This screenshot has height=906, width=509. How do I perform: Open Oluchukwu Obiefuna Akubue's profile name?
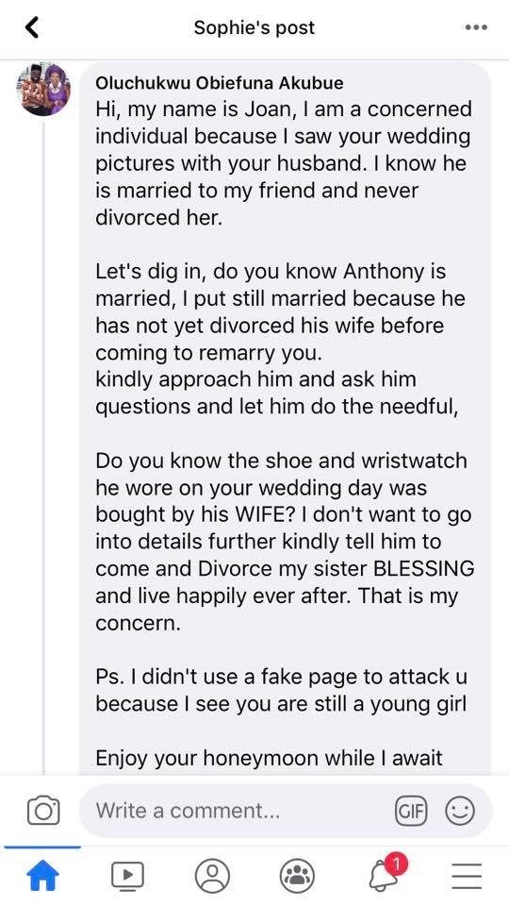(x=220, y=83)
